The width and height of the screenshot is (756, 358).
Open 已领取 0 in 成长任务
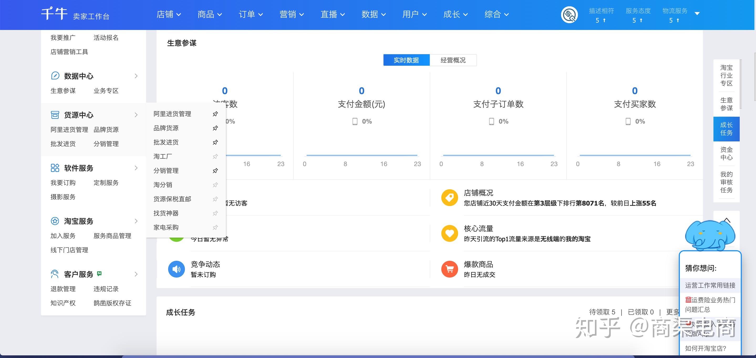(641, 312)
